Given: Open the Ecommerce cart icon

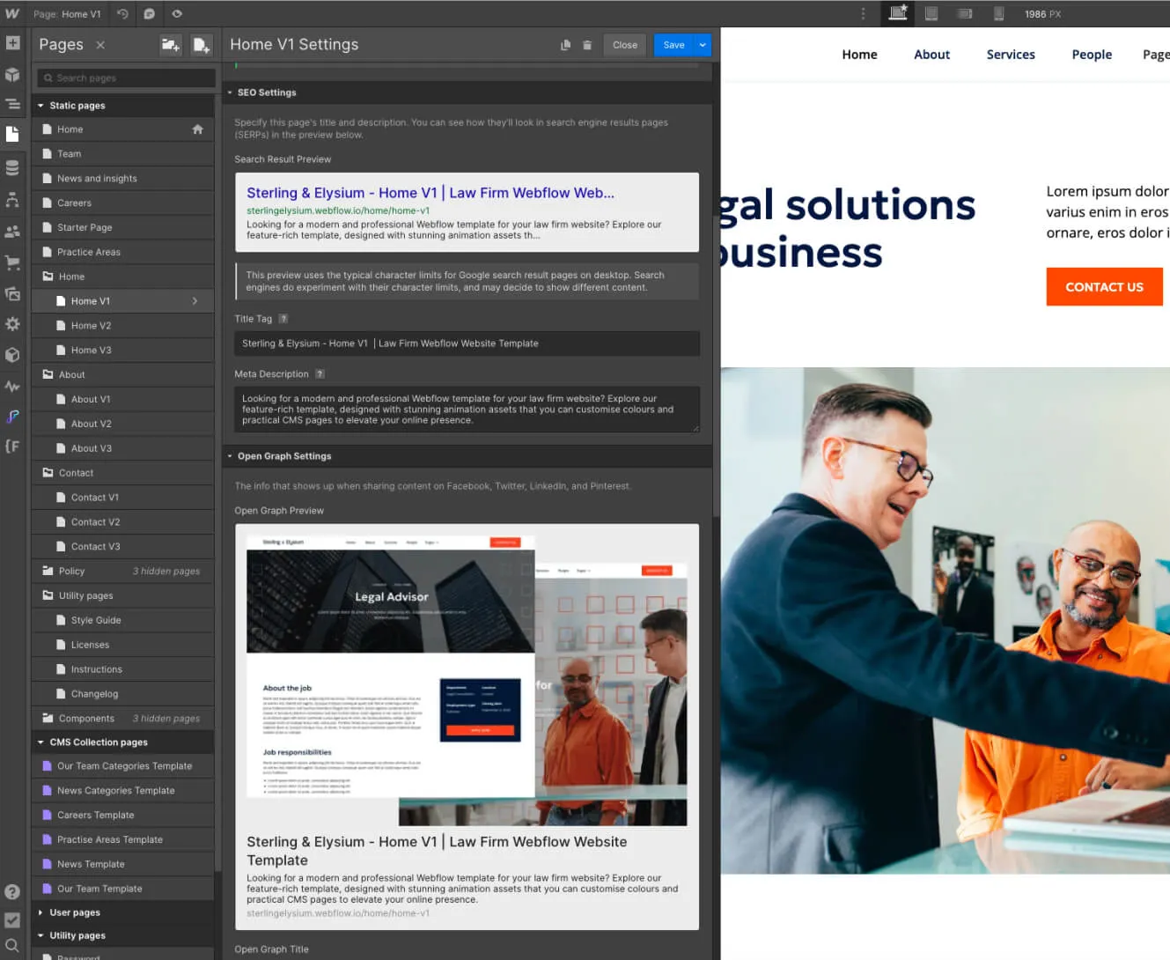Looking at the screenshot, I should click(12, 262).
